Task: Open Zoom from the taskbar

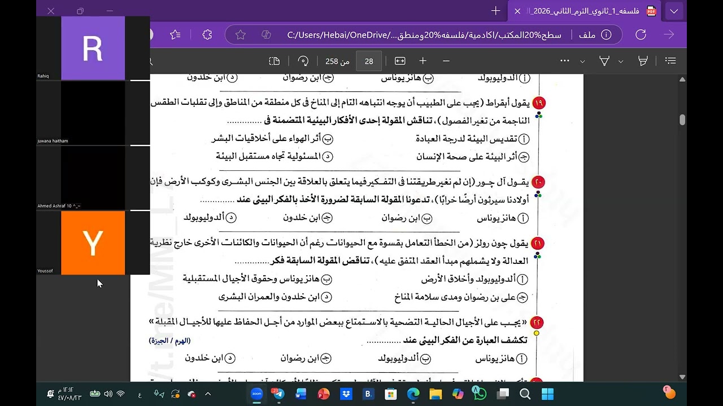Action: (256, 394)
